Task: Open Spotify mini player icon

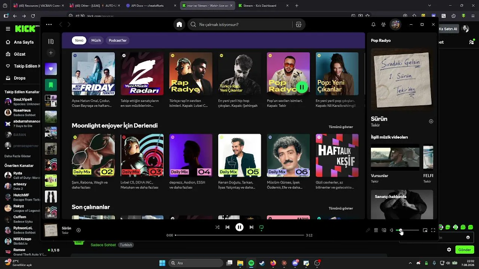Action: point(425,230)
